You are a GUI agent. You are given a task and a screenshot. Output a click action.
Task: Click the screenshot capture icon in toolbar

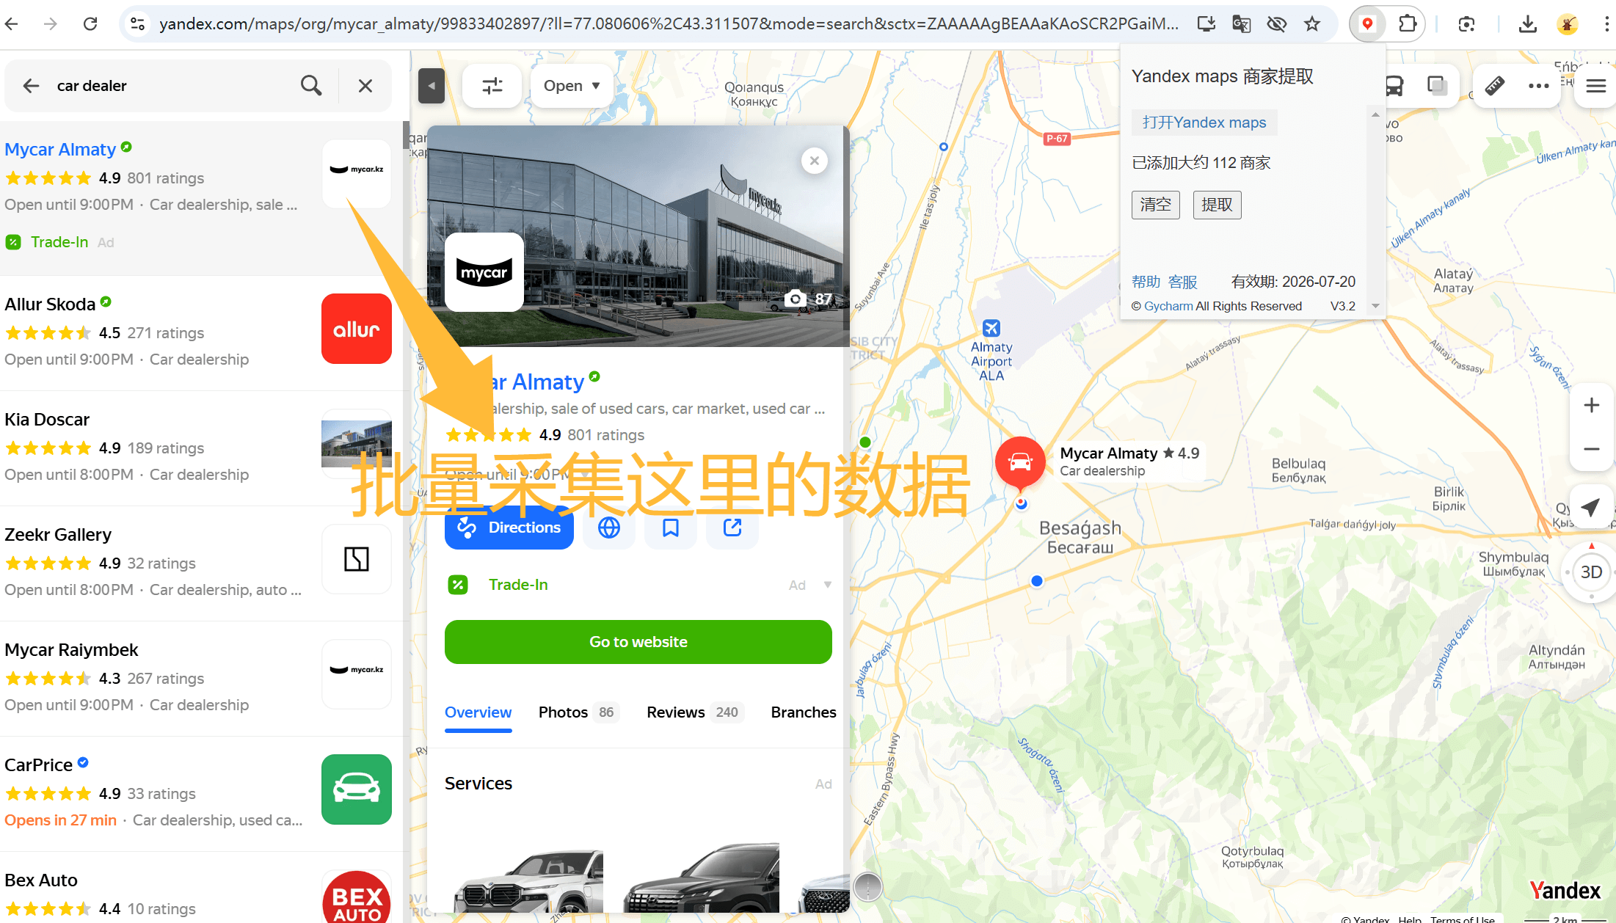(x=1467, y=23)
